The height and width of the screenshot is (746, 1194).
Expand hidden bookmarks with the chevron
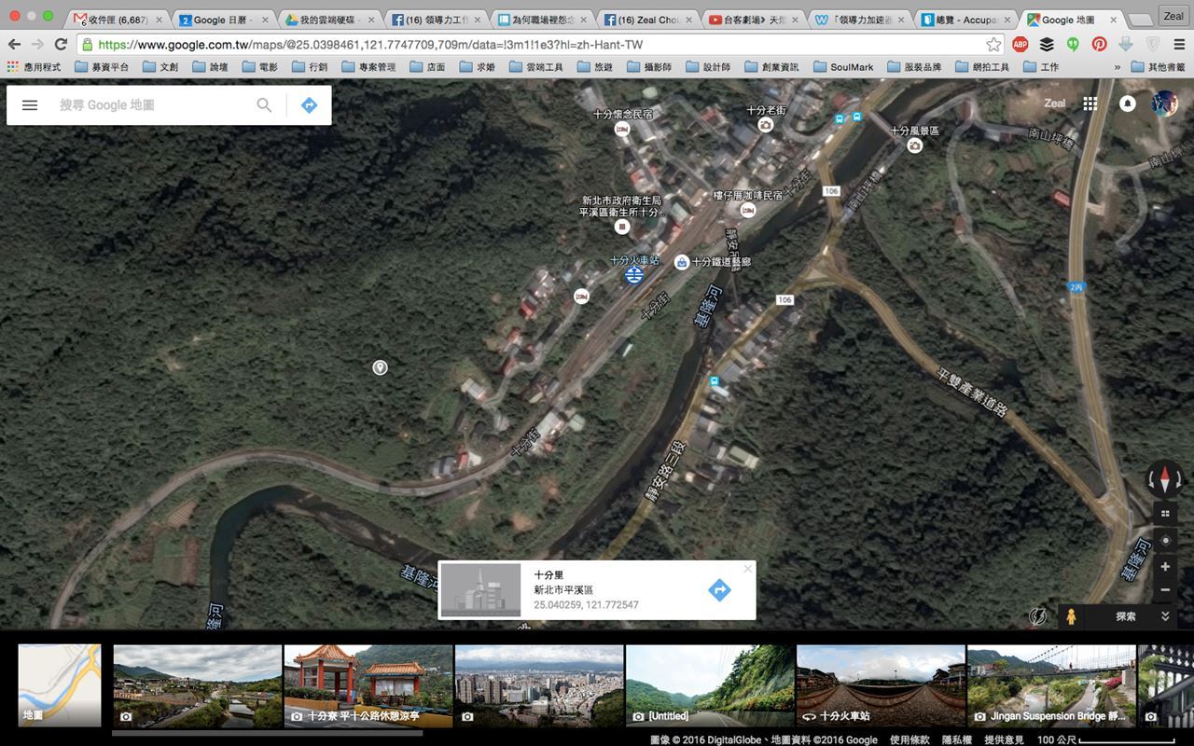point(1117,67)
